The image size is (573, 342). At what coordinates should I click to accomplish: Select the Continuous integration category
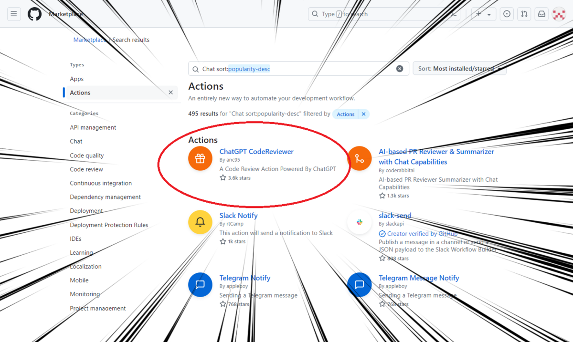pos(101,183)
